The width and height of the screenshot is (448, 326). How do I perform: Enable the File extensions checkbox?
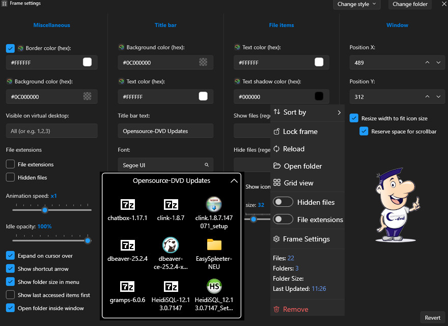10,165
